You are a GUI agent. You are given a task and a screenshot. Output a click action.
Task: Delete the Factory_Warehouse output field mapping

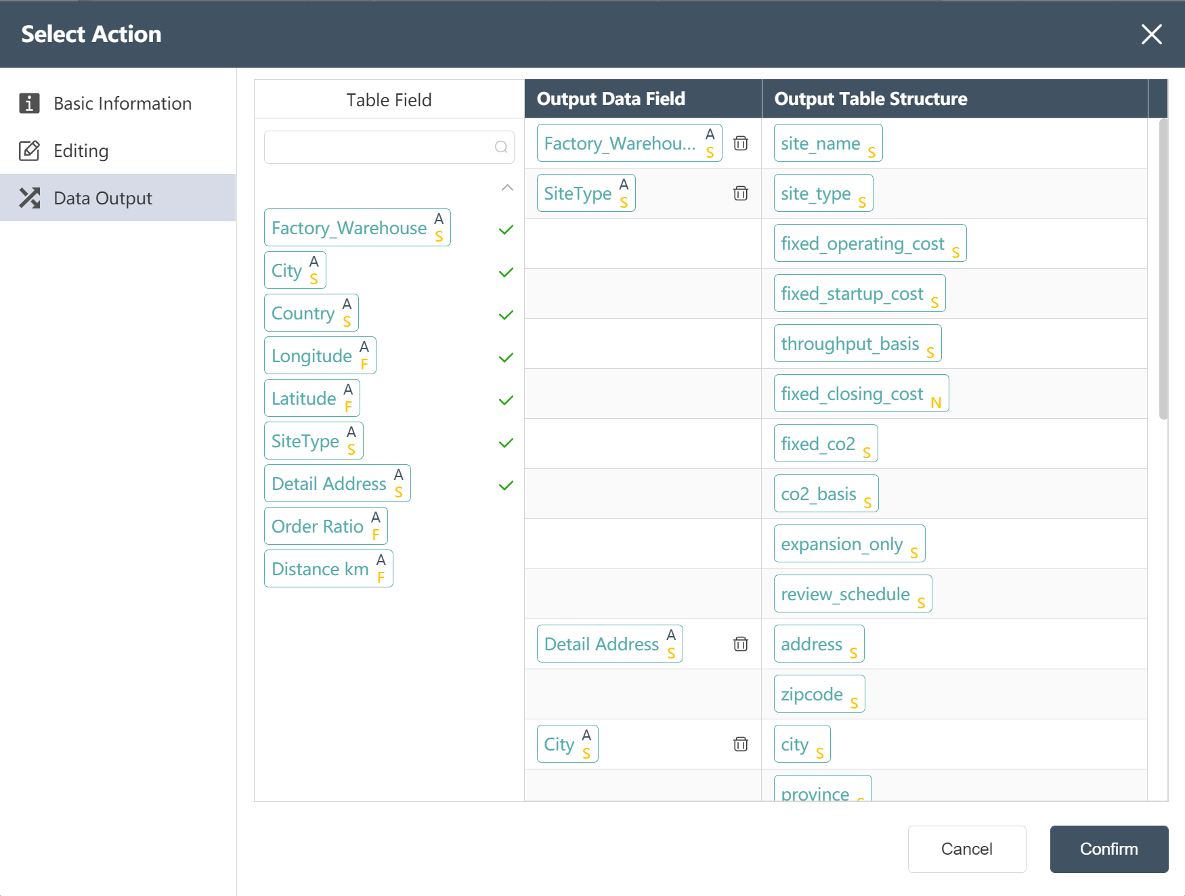[x=741, y=143]
